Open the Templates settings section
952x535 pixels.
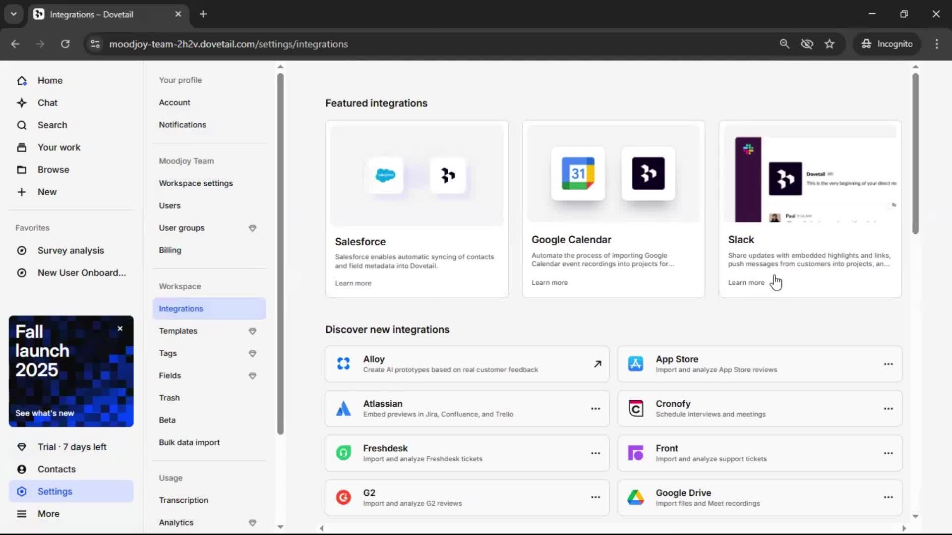(178, 331)
